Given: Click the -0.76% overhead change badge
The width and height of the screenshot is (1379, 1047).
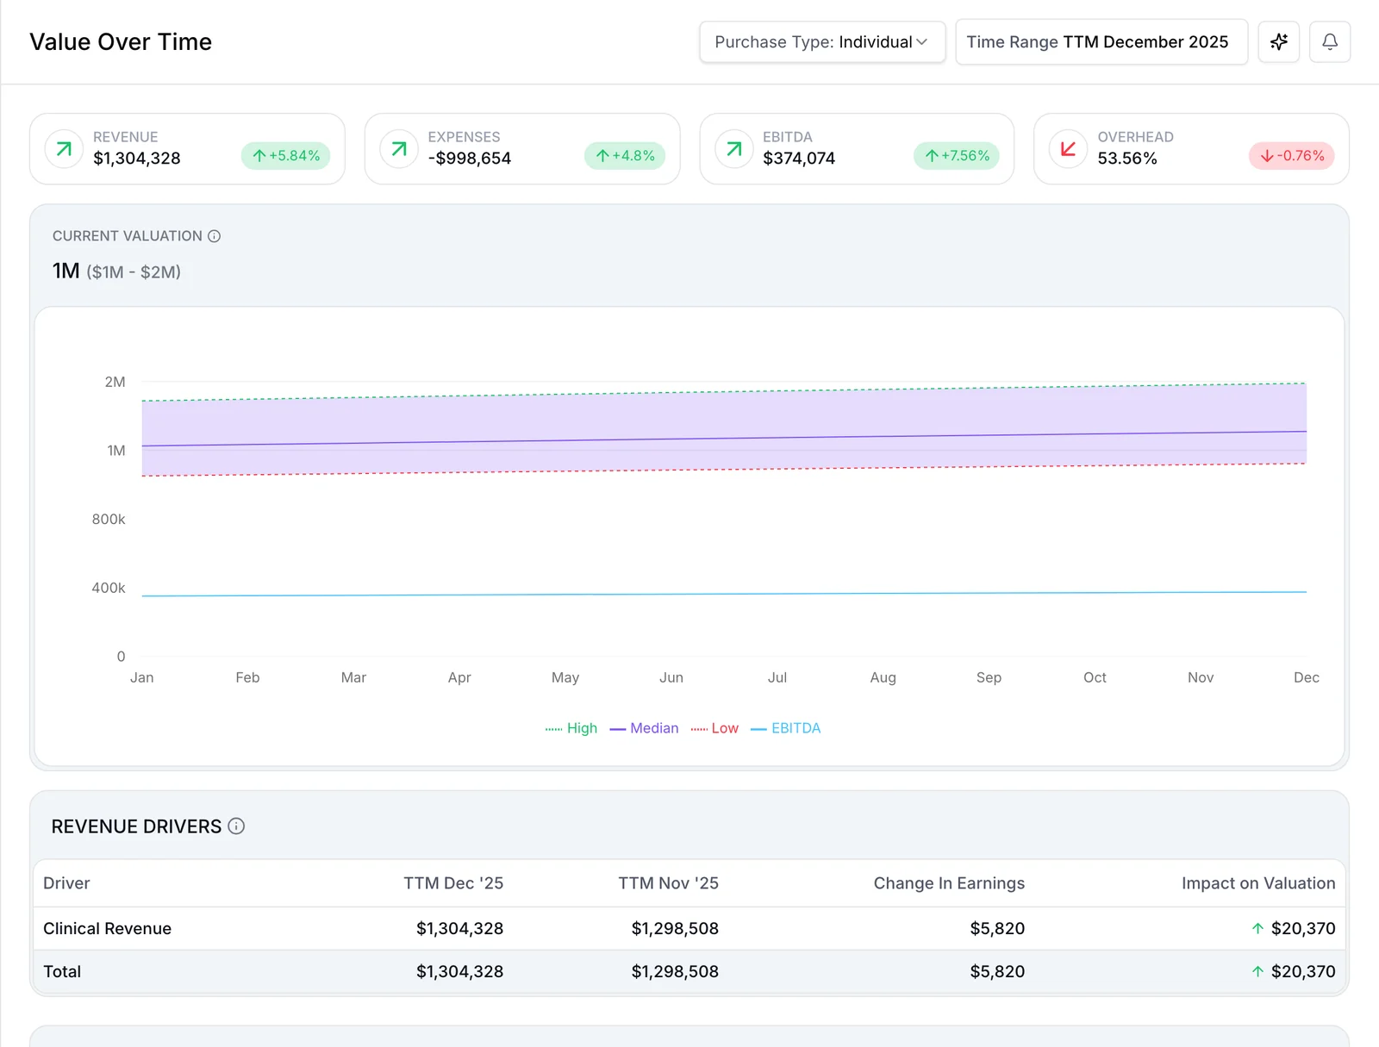Looking at the screenshot, I should tap(1292, 156).
